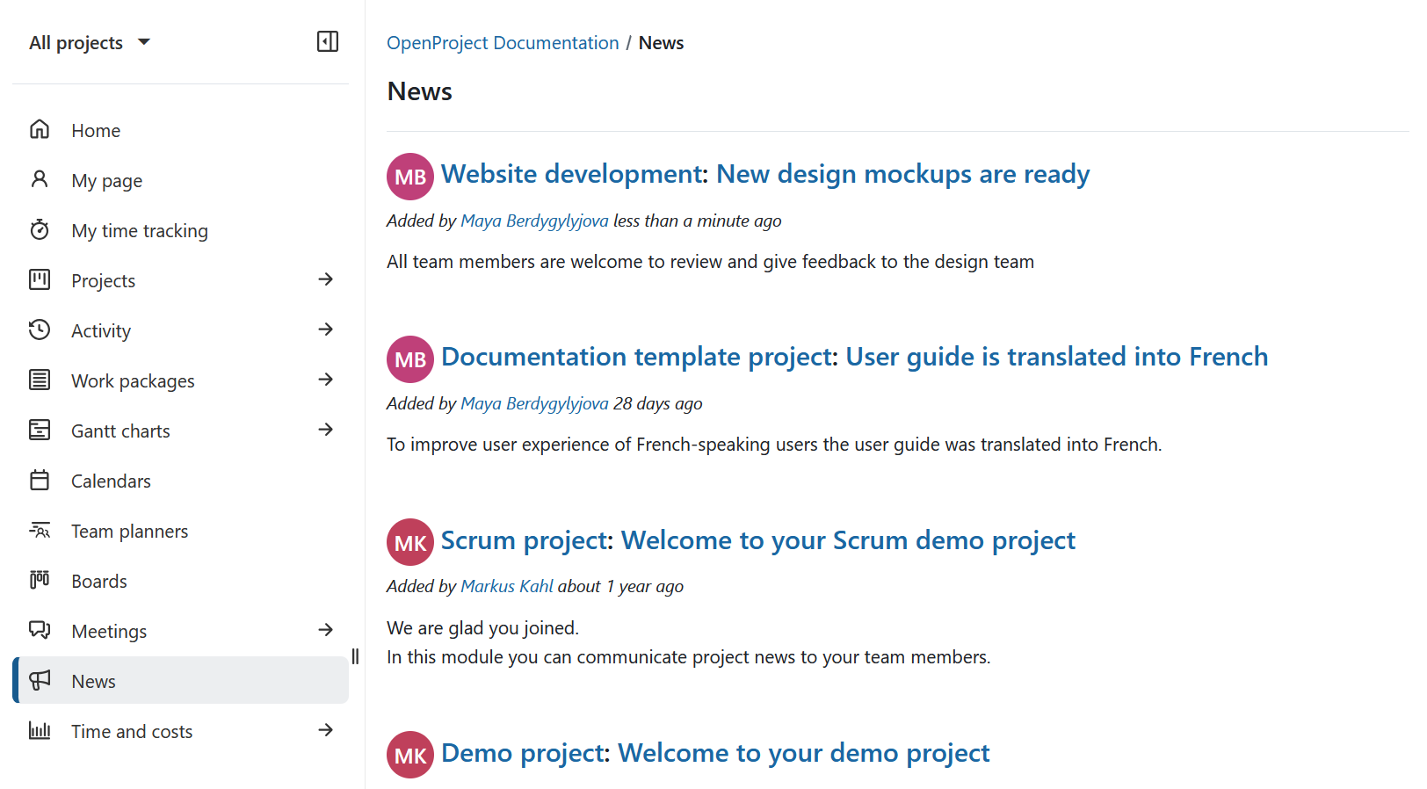This screenshot has width=1427, height=789.
Task: Expand the Projects submenu arrow
Action: click(325, 279)
